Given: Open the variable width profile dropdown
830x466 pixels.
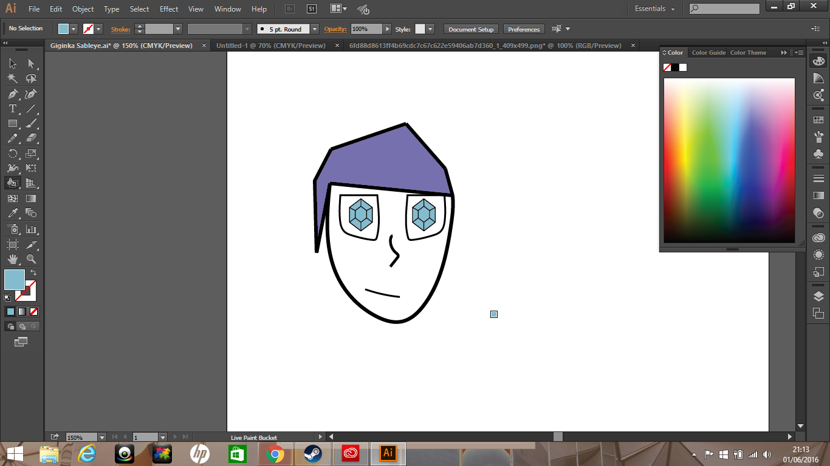Looking at the screenshot, I should pyautogui.click(x=247, y=29).
